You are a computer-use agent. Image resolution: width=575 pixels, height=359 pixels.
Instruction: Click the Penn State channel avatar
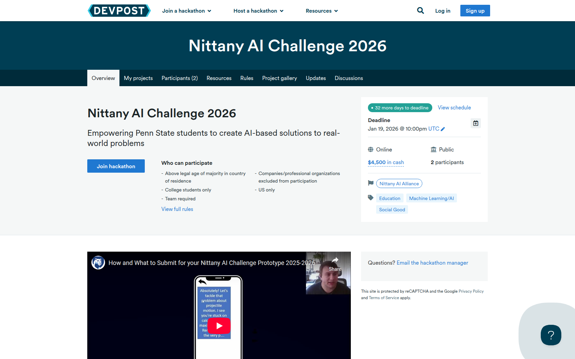click(98, 263)
